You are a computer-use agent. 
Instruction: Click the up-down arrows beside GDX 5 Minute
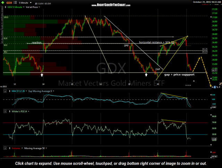(6, 7)
